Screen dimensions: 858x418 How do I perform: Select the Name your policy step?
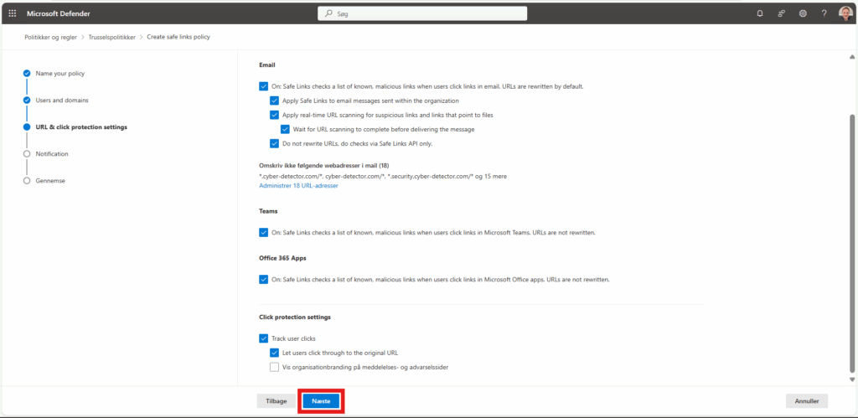[60, 74]
